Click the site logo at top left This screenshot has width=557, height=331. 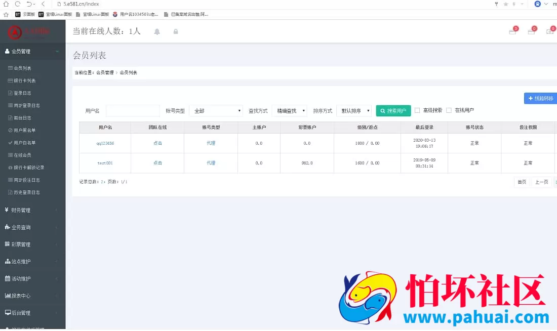click(x=32, y=31)
